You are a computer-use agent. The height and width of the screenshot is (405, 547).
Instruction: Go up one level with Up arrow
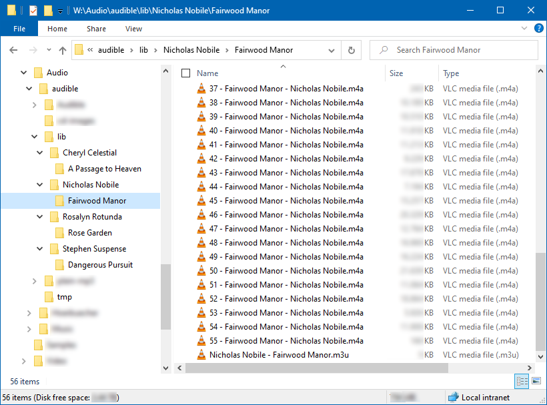pos(63,50)
